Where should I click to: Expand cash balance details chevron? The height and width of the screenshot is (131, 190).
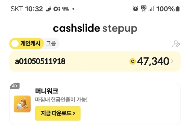tap(172, 62)
